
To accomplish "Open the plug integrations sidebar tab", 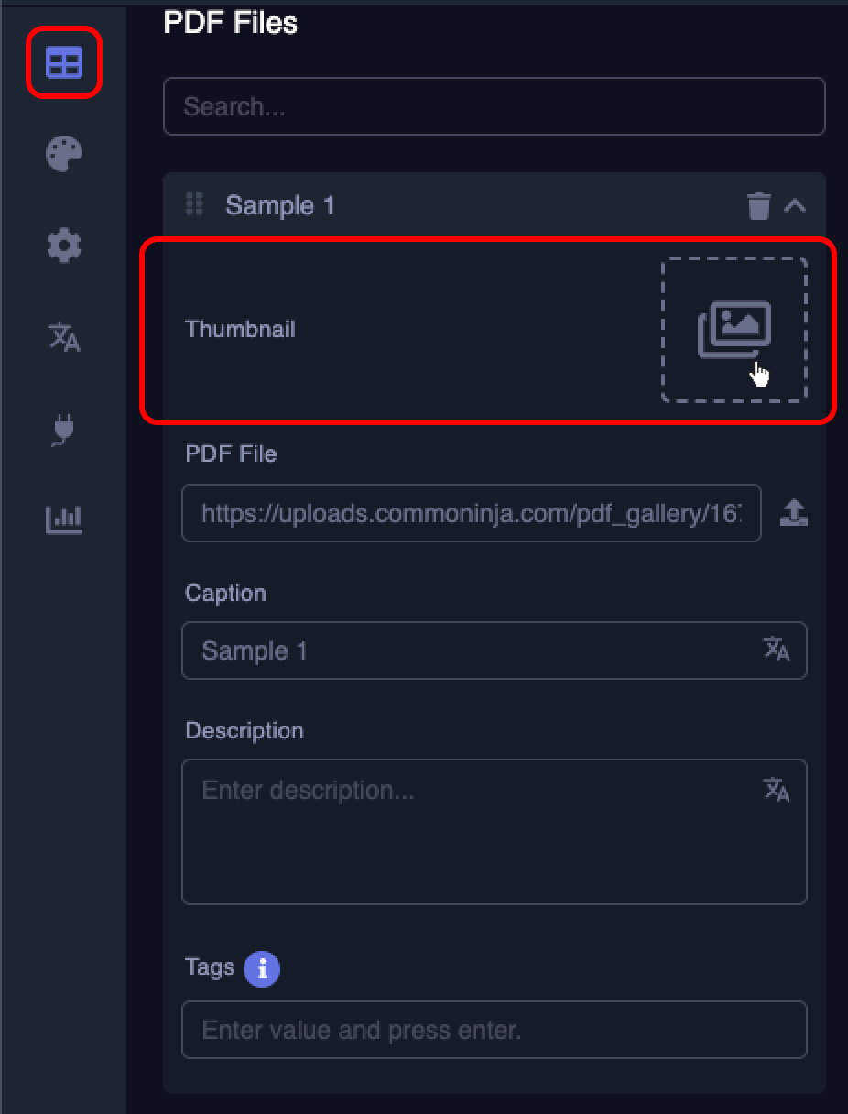I will coord(64,429).
